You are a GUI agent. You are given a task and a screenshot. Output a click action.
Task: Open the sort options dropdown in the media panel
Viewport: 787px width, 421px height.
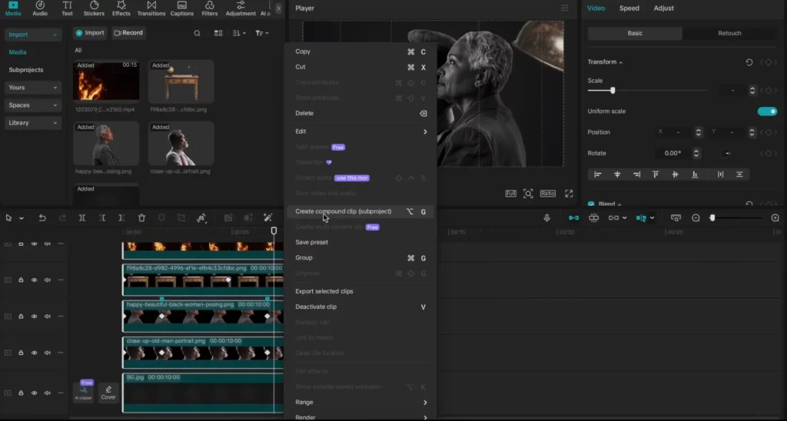(239, 33)
